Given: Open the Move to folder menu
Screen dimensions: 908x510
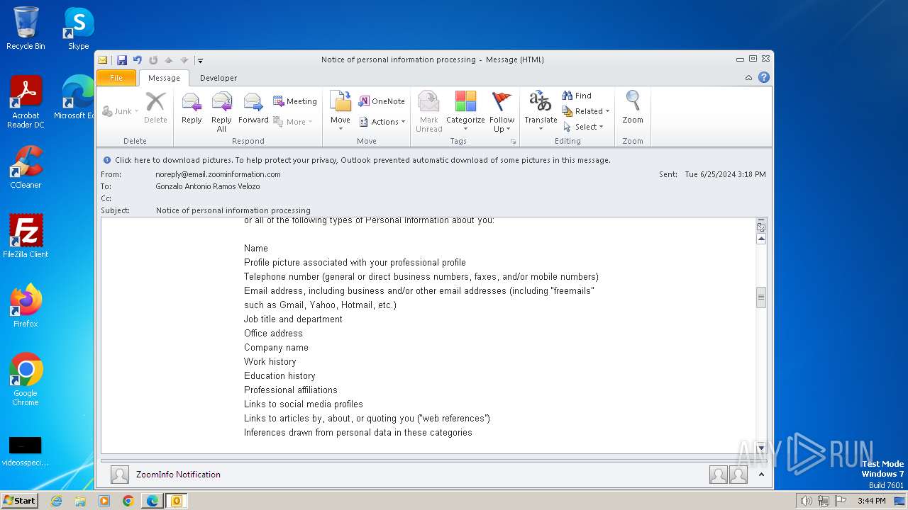Looking at the screenshot, I should [340, 110].
